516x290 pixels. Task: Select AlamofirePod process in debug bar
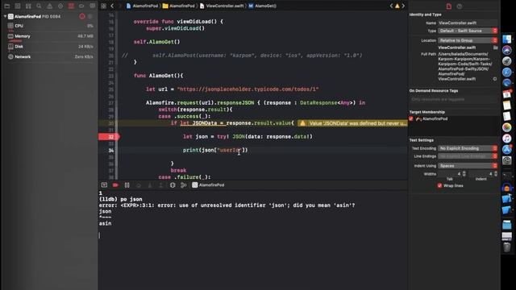pos(208,185)
